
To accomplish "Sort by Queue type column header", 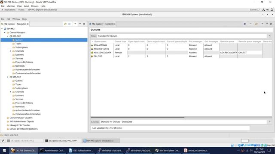I will point(120,41).
